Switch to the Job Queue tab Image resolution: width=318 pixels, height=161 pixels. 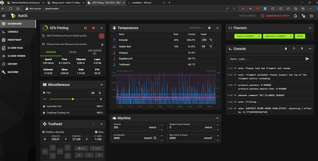click(95, 52)
